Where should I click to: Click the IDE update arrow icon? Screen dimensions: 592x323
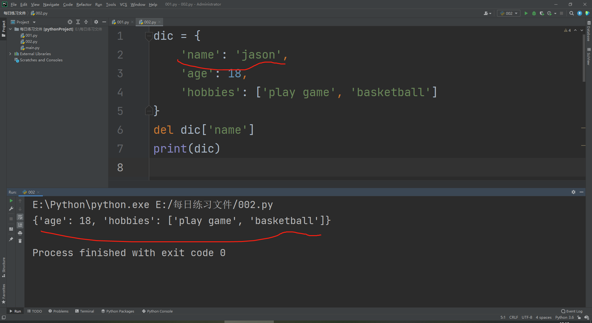580,13
